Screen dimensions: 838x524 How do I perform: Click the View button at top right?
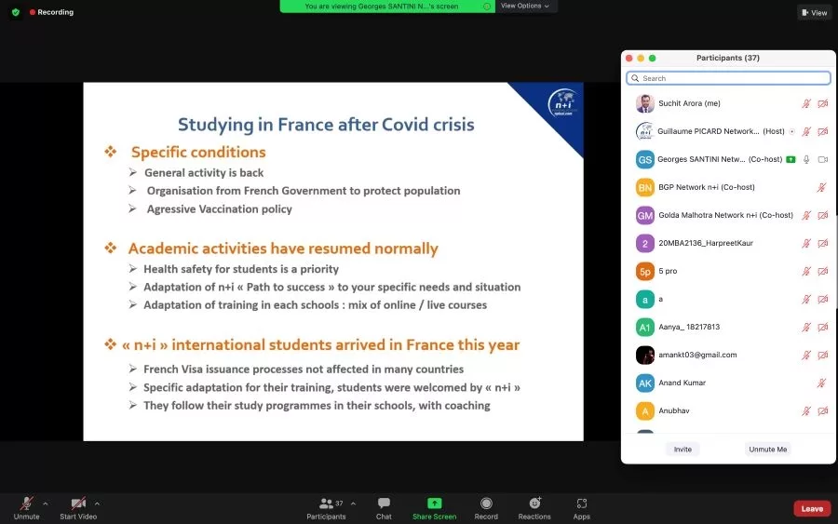pyautogui.click(x=814, y=12)
